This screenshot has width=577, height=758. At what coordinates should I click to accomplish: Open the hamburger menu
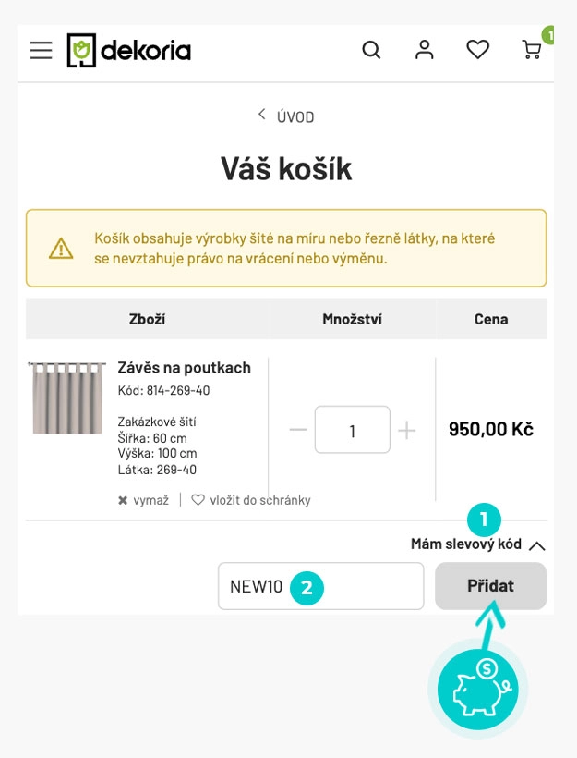(x=41, y=50)
